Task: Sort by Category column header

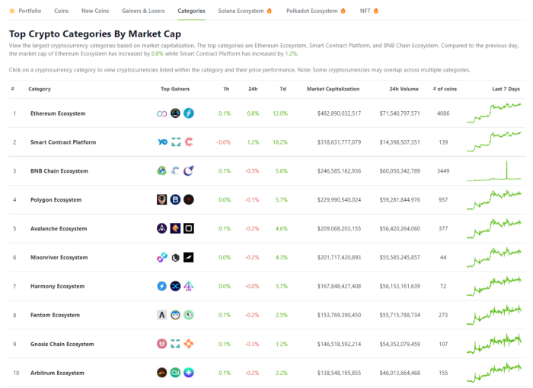Action: click(40, 89)
